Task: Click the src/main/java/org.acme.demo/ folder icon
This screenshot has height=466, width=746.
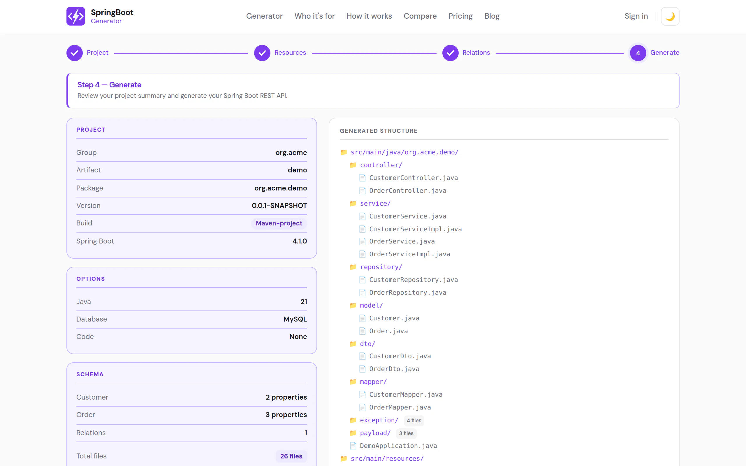Action: pos(343,152)
